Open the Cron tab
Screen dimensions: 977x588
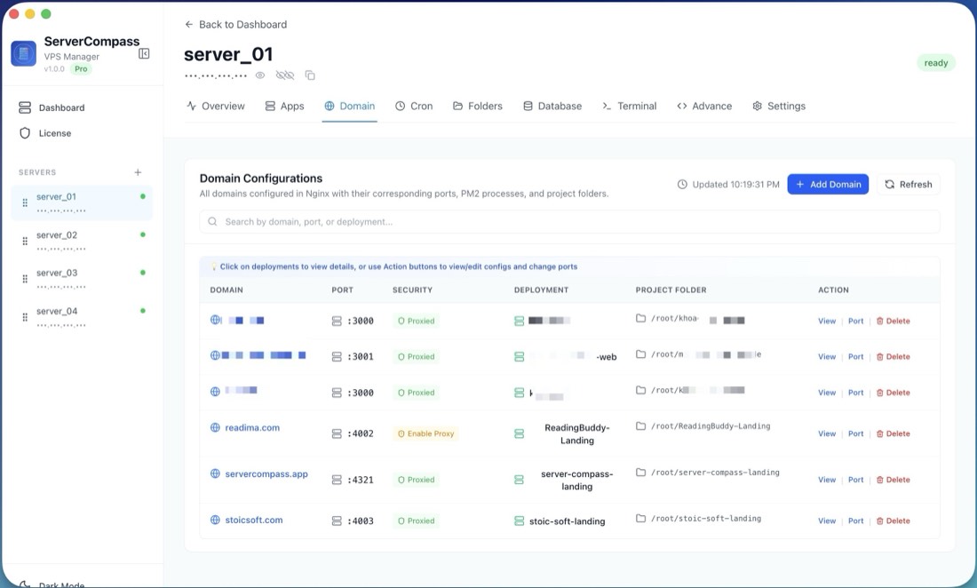click(x=414, y=106)
